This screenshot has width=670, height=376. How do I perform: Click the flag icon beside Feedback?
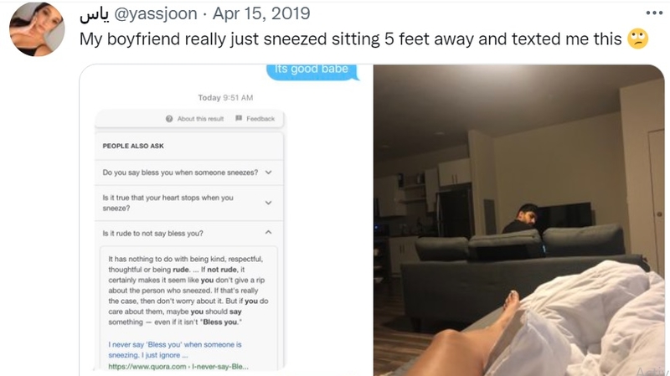(239, 118)
